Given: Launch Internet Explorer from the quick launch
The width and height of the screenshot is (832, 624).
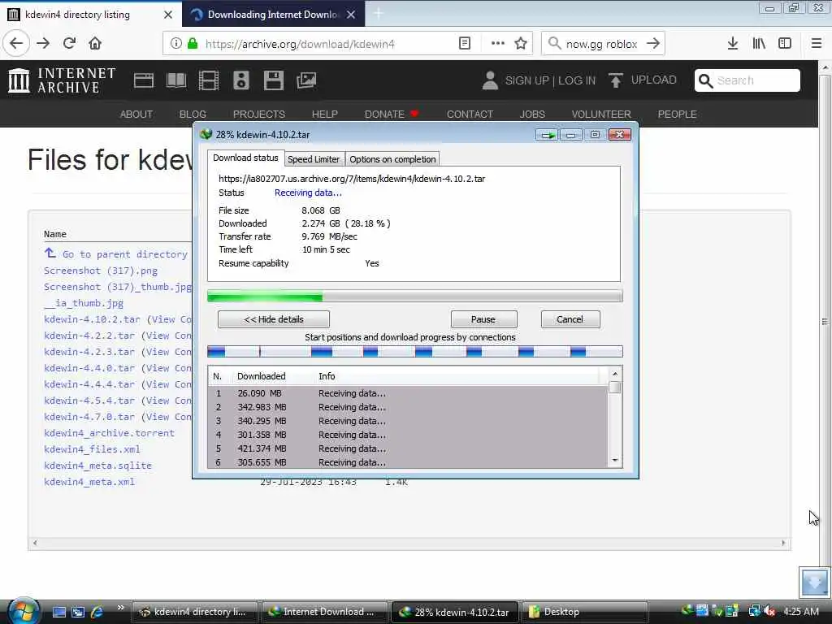Looking at the screenshot, I should click(97, 612).
